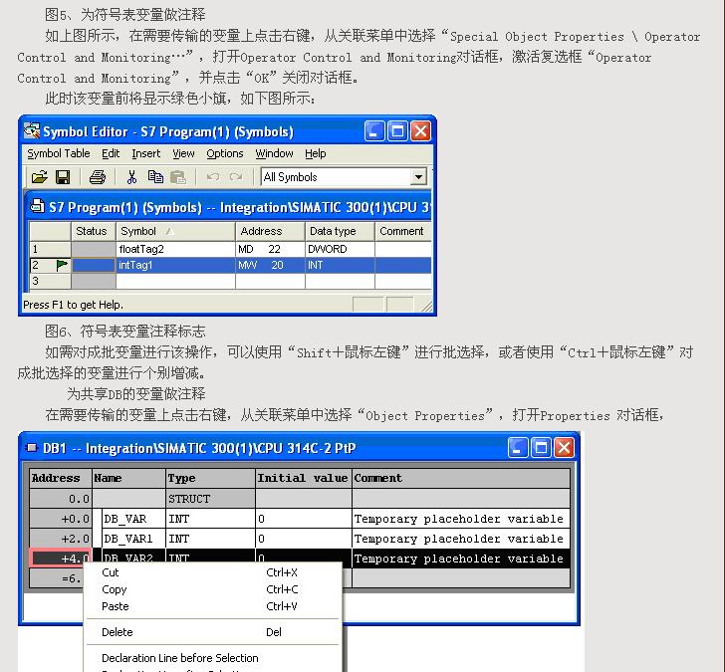Viewport: 725px width, 672px height.
Task: Click the DWORD data type cell
Action: pos(340,249)
